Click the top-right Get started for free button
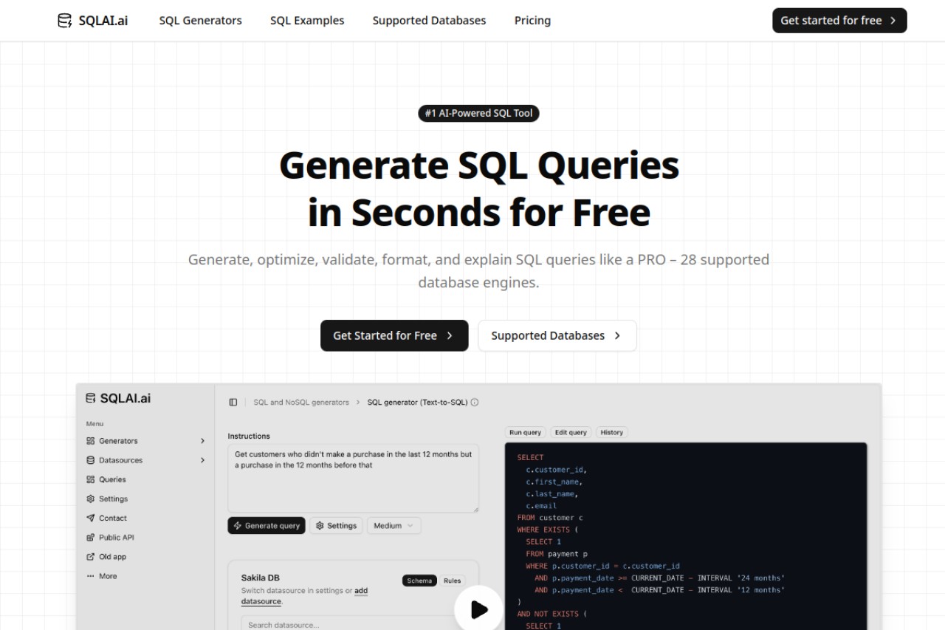The width and height of the screenshot is (945, 630). coord(839,21)
